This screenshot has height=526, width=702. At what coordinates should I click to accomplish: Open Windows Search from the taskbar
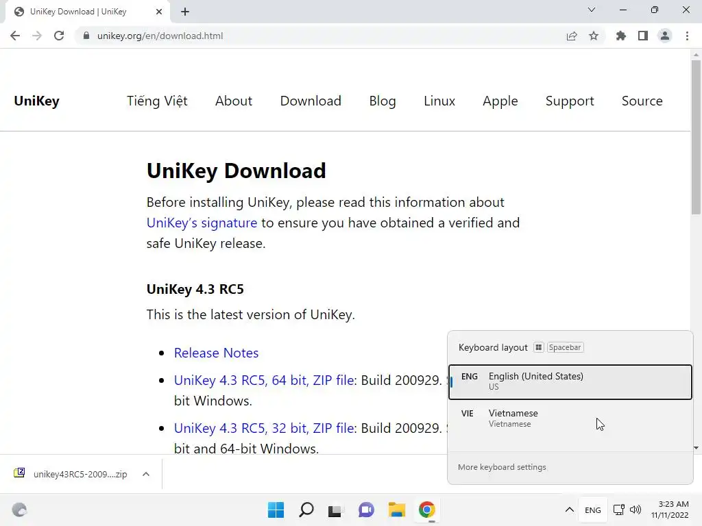[x=306, y=510]
